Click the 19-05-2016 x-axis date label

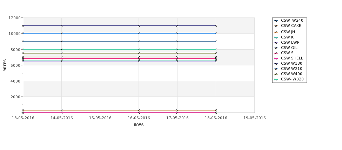tap(255, 118)
